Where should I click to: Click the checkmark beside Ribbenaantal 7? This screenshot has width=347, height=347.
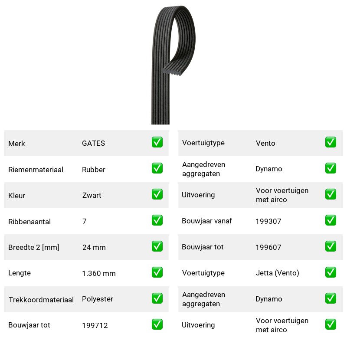pos(157,220)
